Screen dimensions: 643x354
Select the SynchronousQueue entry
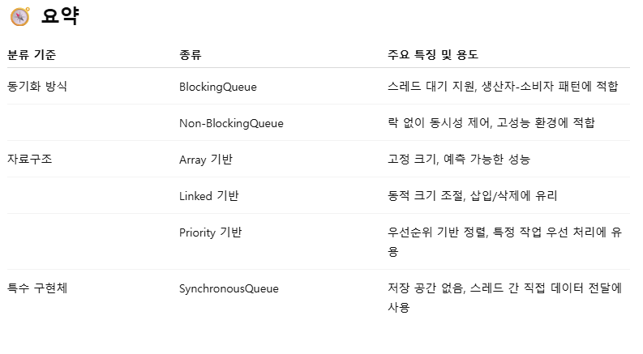coord(229,288)
